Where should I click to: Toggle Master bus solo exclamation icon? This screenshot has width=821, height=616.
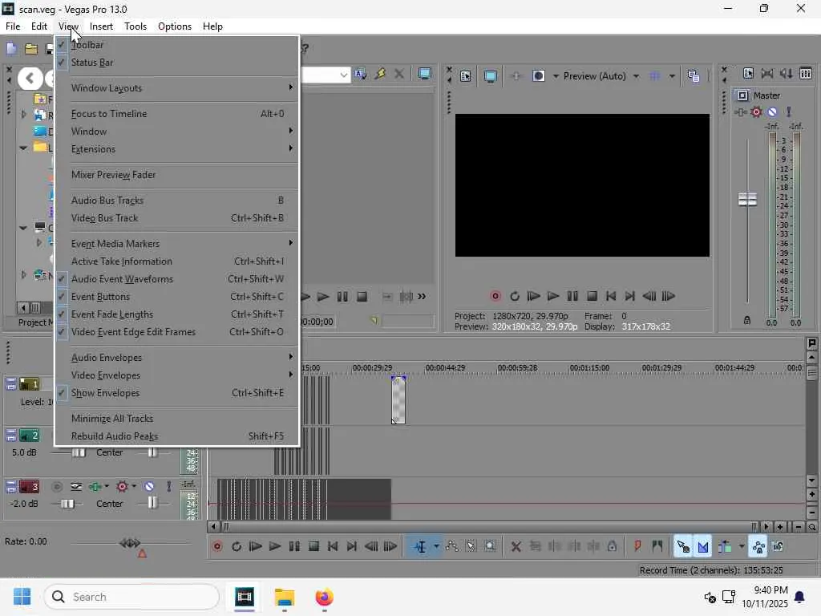789,112
